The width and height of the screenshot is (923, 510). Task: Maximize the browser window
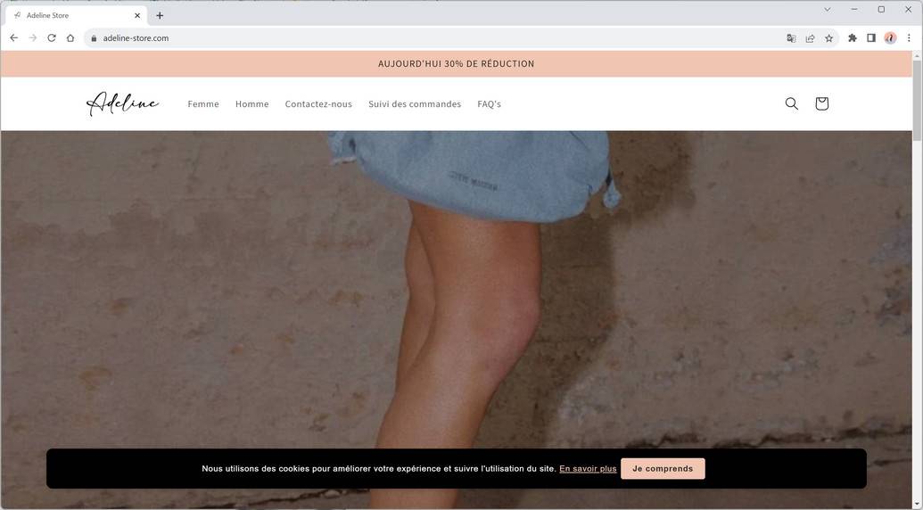tap(881, 10)
